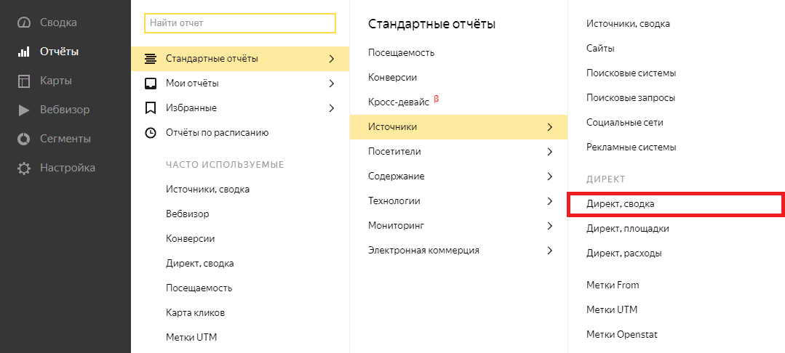Select the Технологии category
The width and height of the screenshot is (785, 353).
coord(394,201)
